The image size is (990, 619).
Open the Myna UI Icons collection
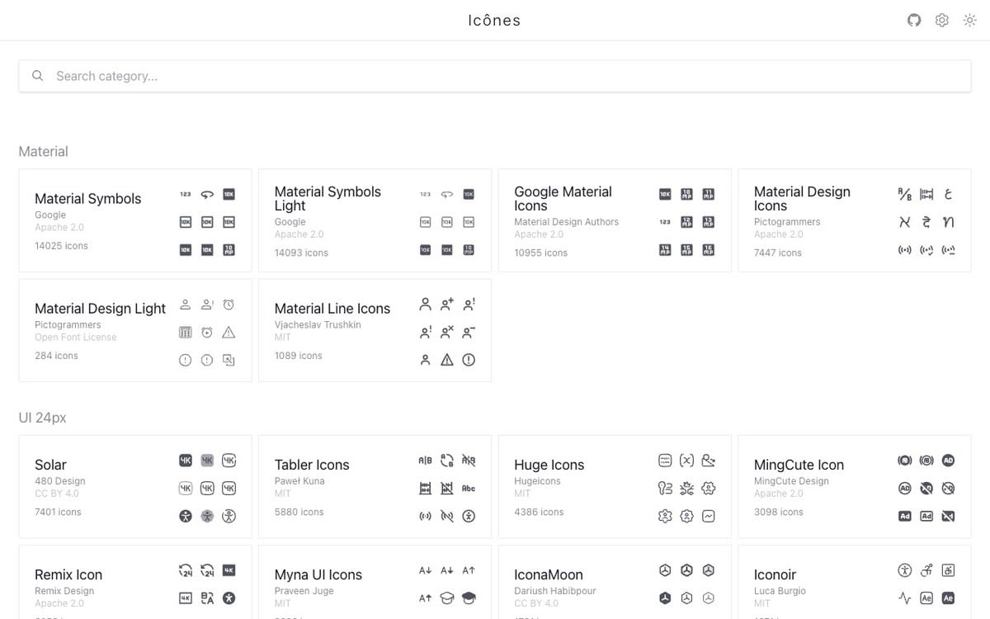tap(375, 582)
